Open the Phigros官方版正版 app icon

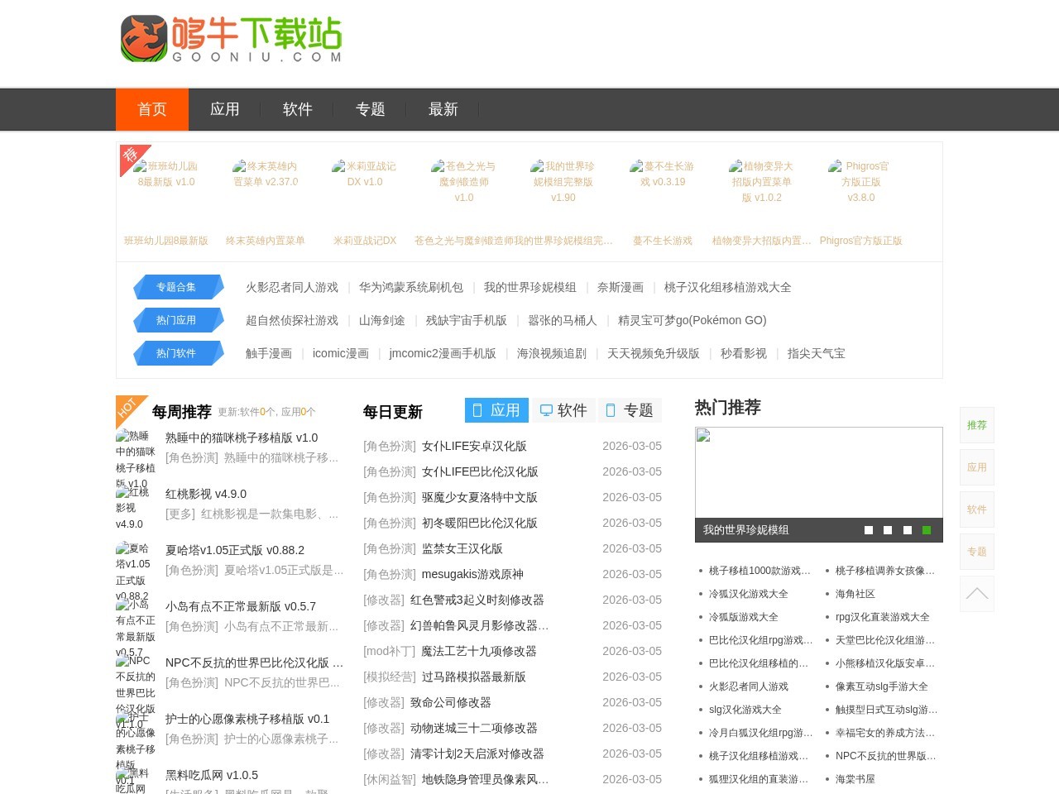coord(860,182)
